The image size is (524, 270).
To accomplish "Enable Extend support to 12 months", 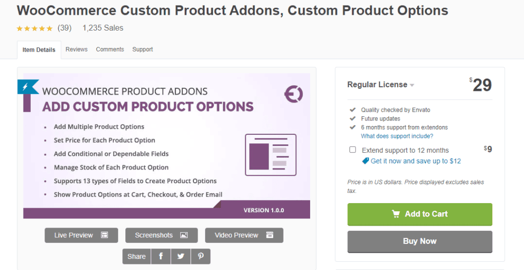I will click(x=353, y=150).
